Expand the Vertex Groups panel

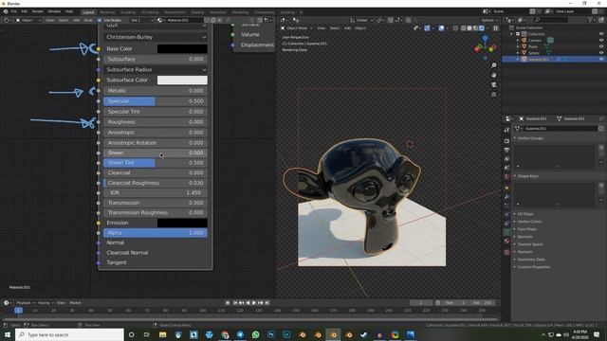[x=530, y=138]
